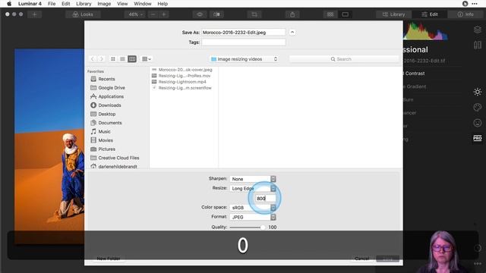This screenshot has height=273, width=486.
Task: Open the group-by arrangement dropdown
Action: 147,59
